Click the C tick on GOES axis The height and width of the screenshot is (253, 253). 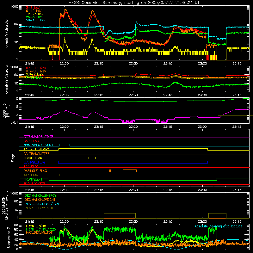pos(17,98)
